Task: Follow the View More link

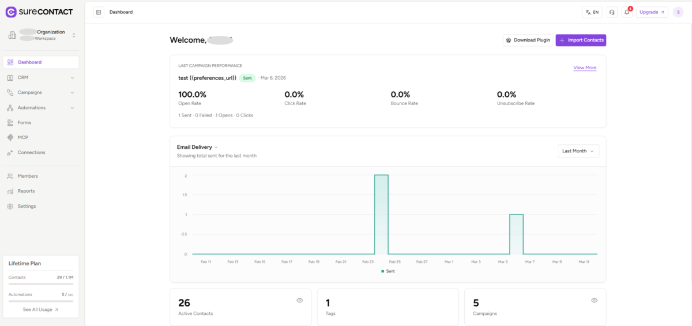Action: (x=585, y=68)
